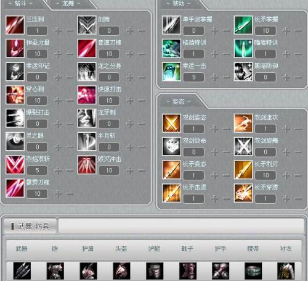The image size is (308, 281).
Task: Select the weapon claw equipment thumbnail
Action: tap(22, 271)
